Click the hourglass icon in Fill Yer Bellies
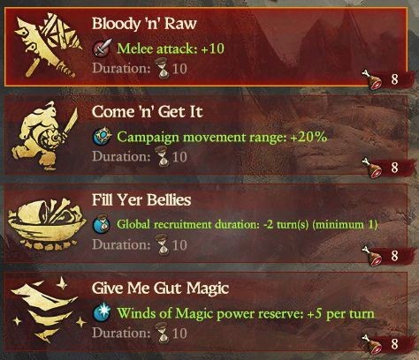419x360 pixels. click(x=163, y=244)
